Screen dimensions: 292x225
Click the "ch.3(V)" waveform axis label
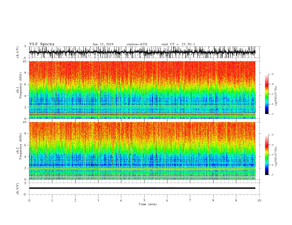pyautogui.click(x=17, y=189)
